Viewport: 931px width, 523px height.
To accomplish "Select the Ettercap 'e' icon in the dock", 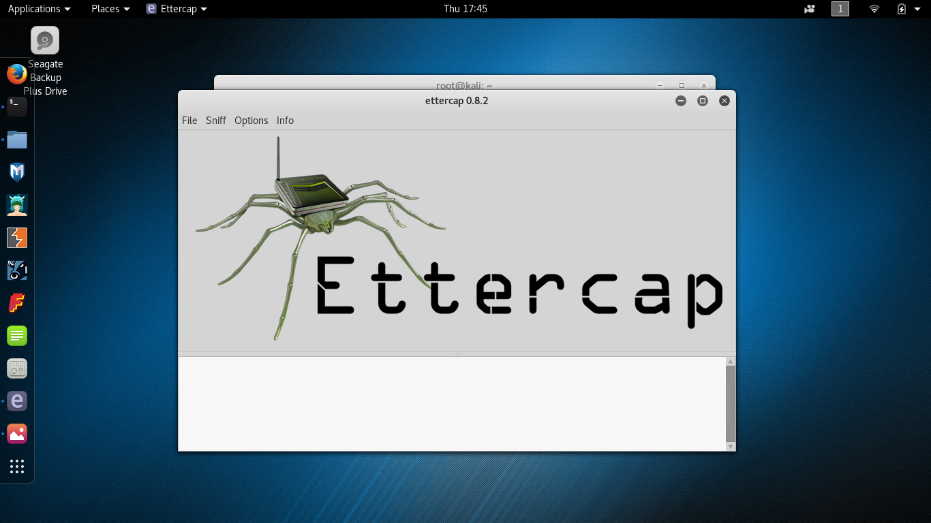I will click(x=17, y=401).
